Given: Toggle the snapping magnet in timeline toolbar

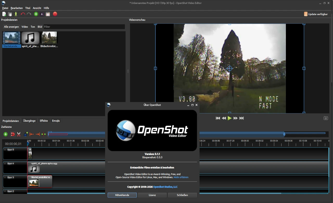Looking at the screenshot, I should 12,134.
